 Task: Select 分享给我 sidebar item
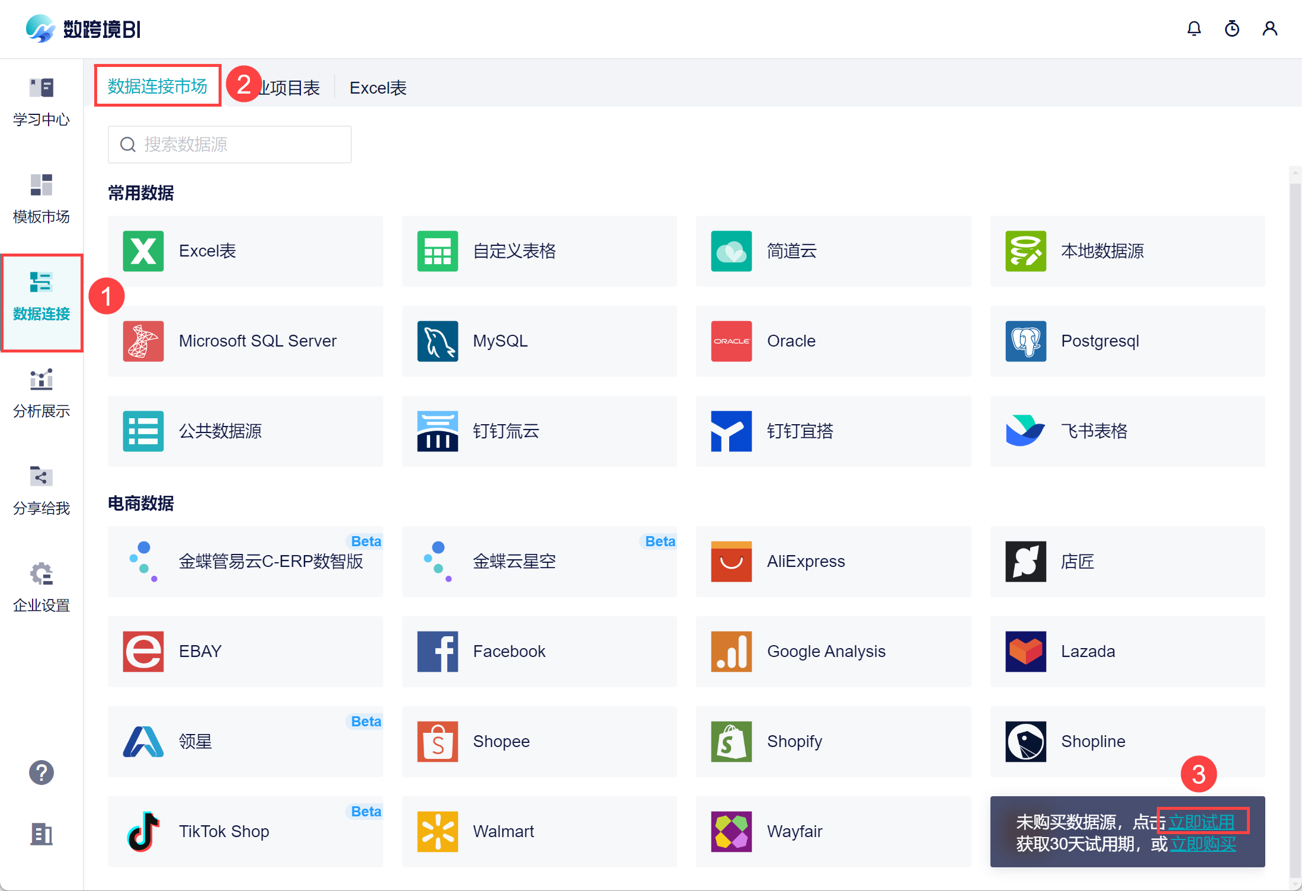[41, 491]
